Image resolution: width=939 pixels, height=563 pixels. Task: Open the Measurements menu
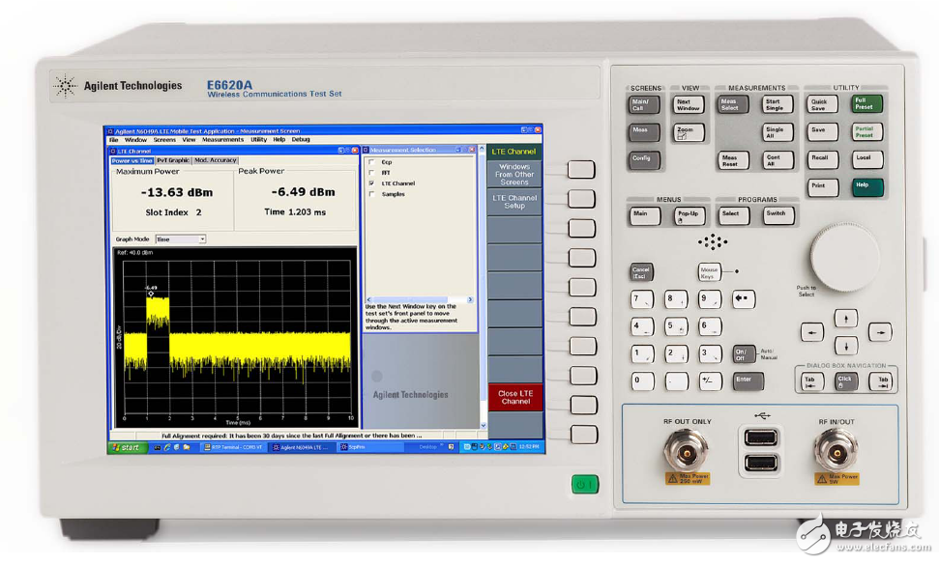tap(222, 140)
